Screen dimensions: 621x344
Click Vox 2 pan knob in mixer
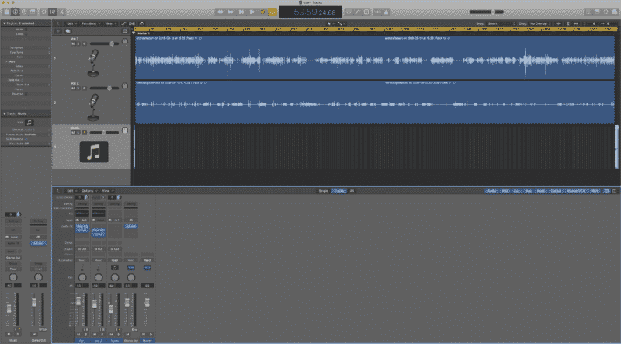pos(99,277)
